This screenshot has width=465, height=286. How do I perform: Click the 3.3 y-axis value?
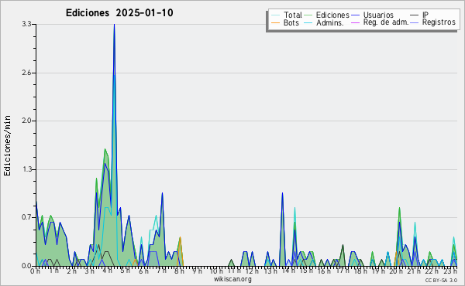[26, 24]
